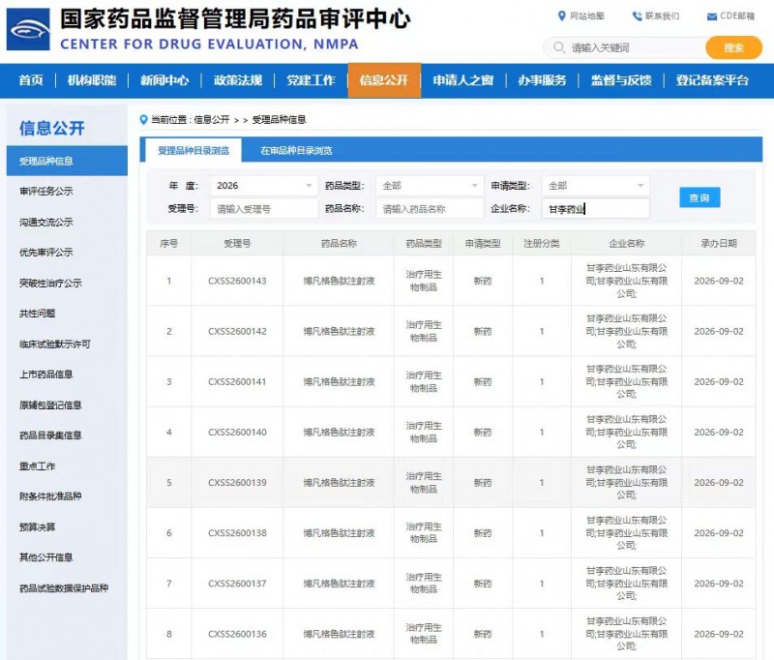
Task: Select 药品试验数据保护品种 in the sidebar
Action: pos(64,588)
